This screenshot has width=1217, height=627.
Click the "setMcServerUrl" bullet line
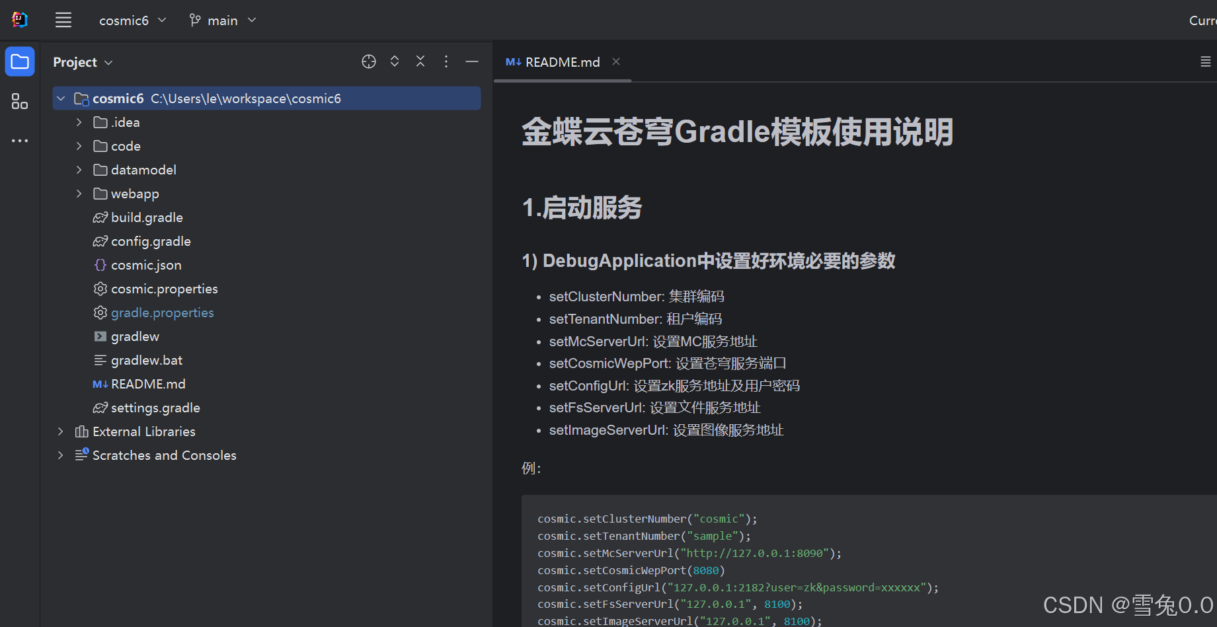[x=653, y=342]
